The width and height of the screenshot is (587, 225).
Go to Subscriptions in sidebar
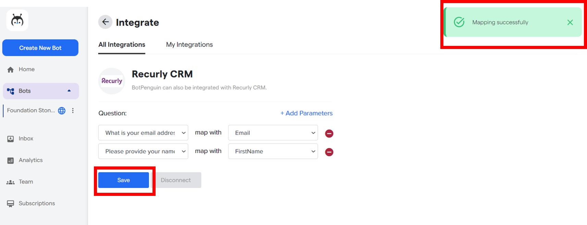point(36,203)
